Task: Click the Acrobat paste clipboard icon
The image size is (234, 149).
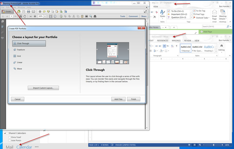Action: pos(82,16)
